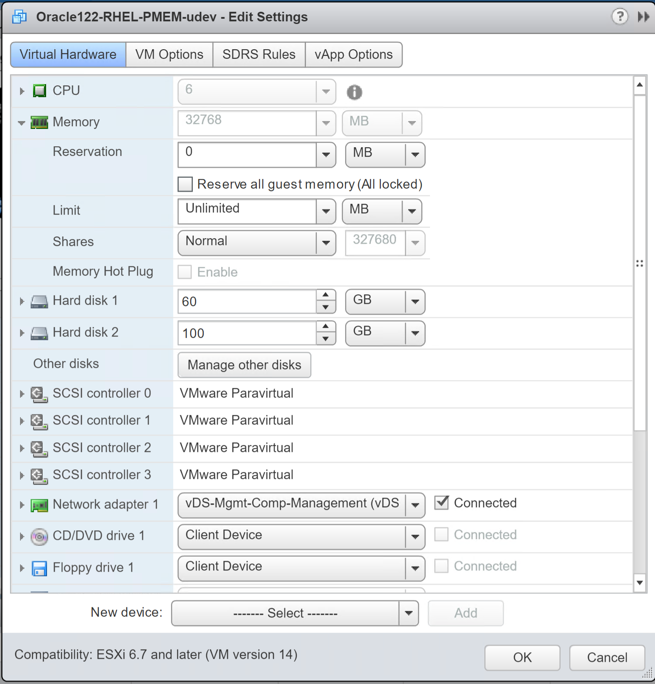Click the Hard disk 1 drive icon
655x684 pixels.
(39, 301)
